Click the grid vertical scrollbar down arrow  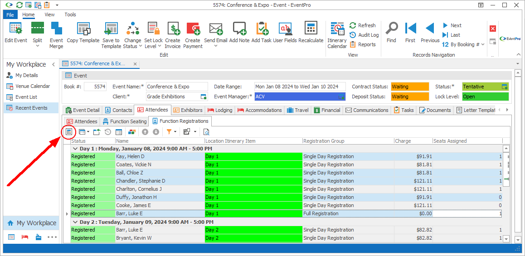(x=506, y=239)
